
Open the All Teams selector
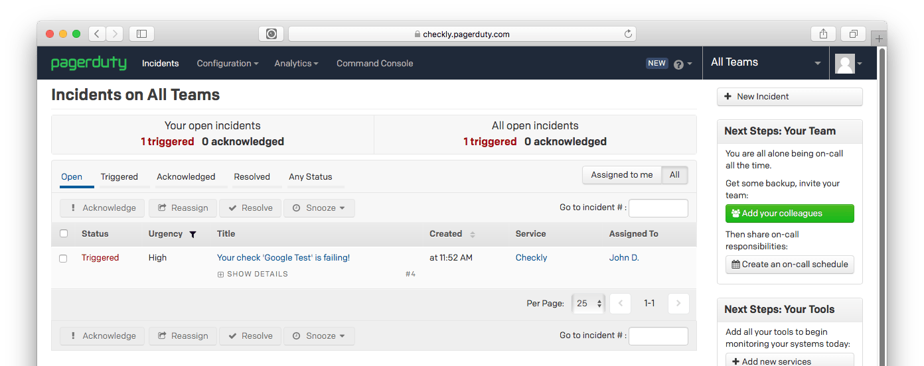click(765, 63)
